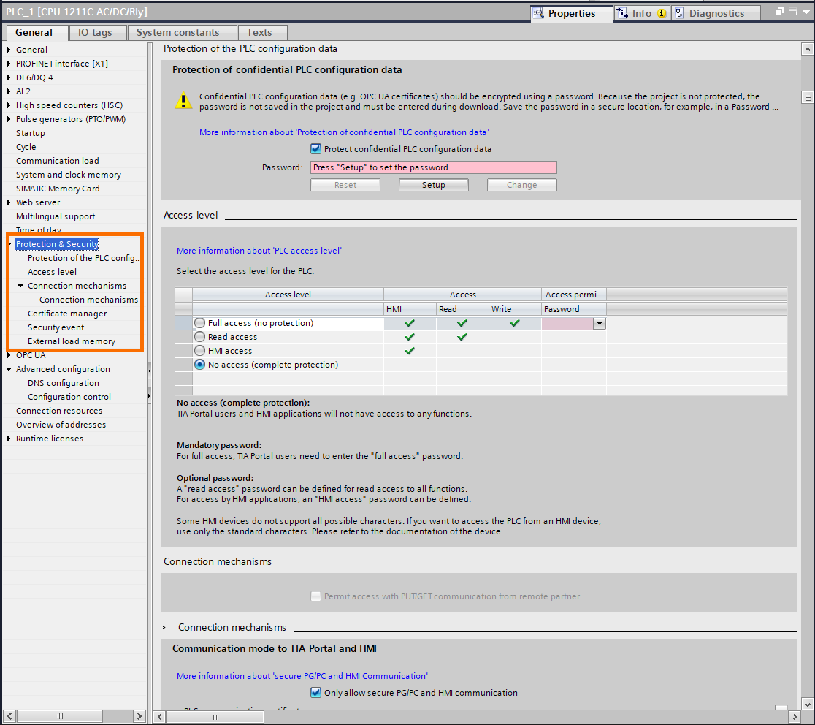Expand the General tree node
This screenshot has height=725, width=815.
point(9,50)
